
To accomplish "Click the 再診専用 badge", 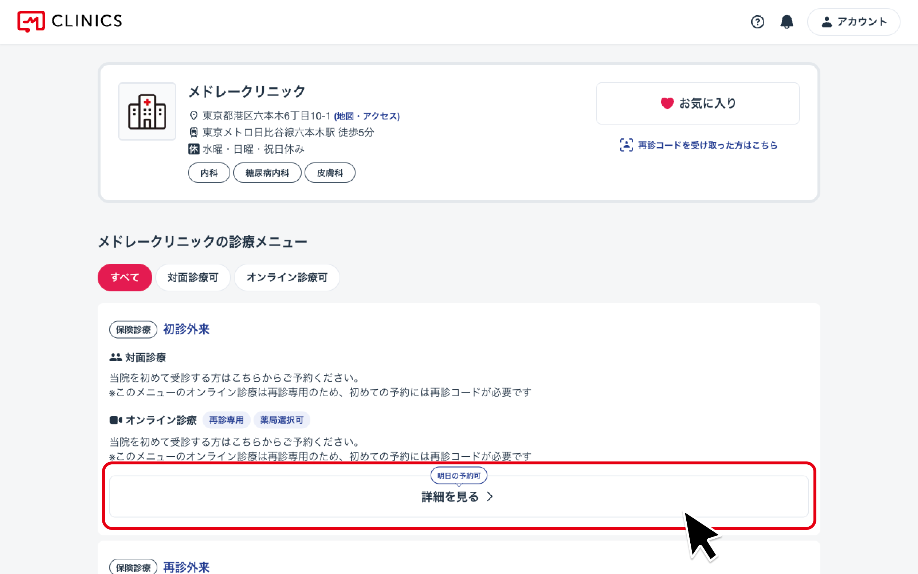I will click(x=226, y=420).
